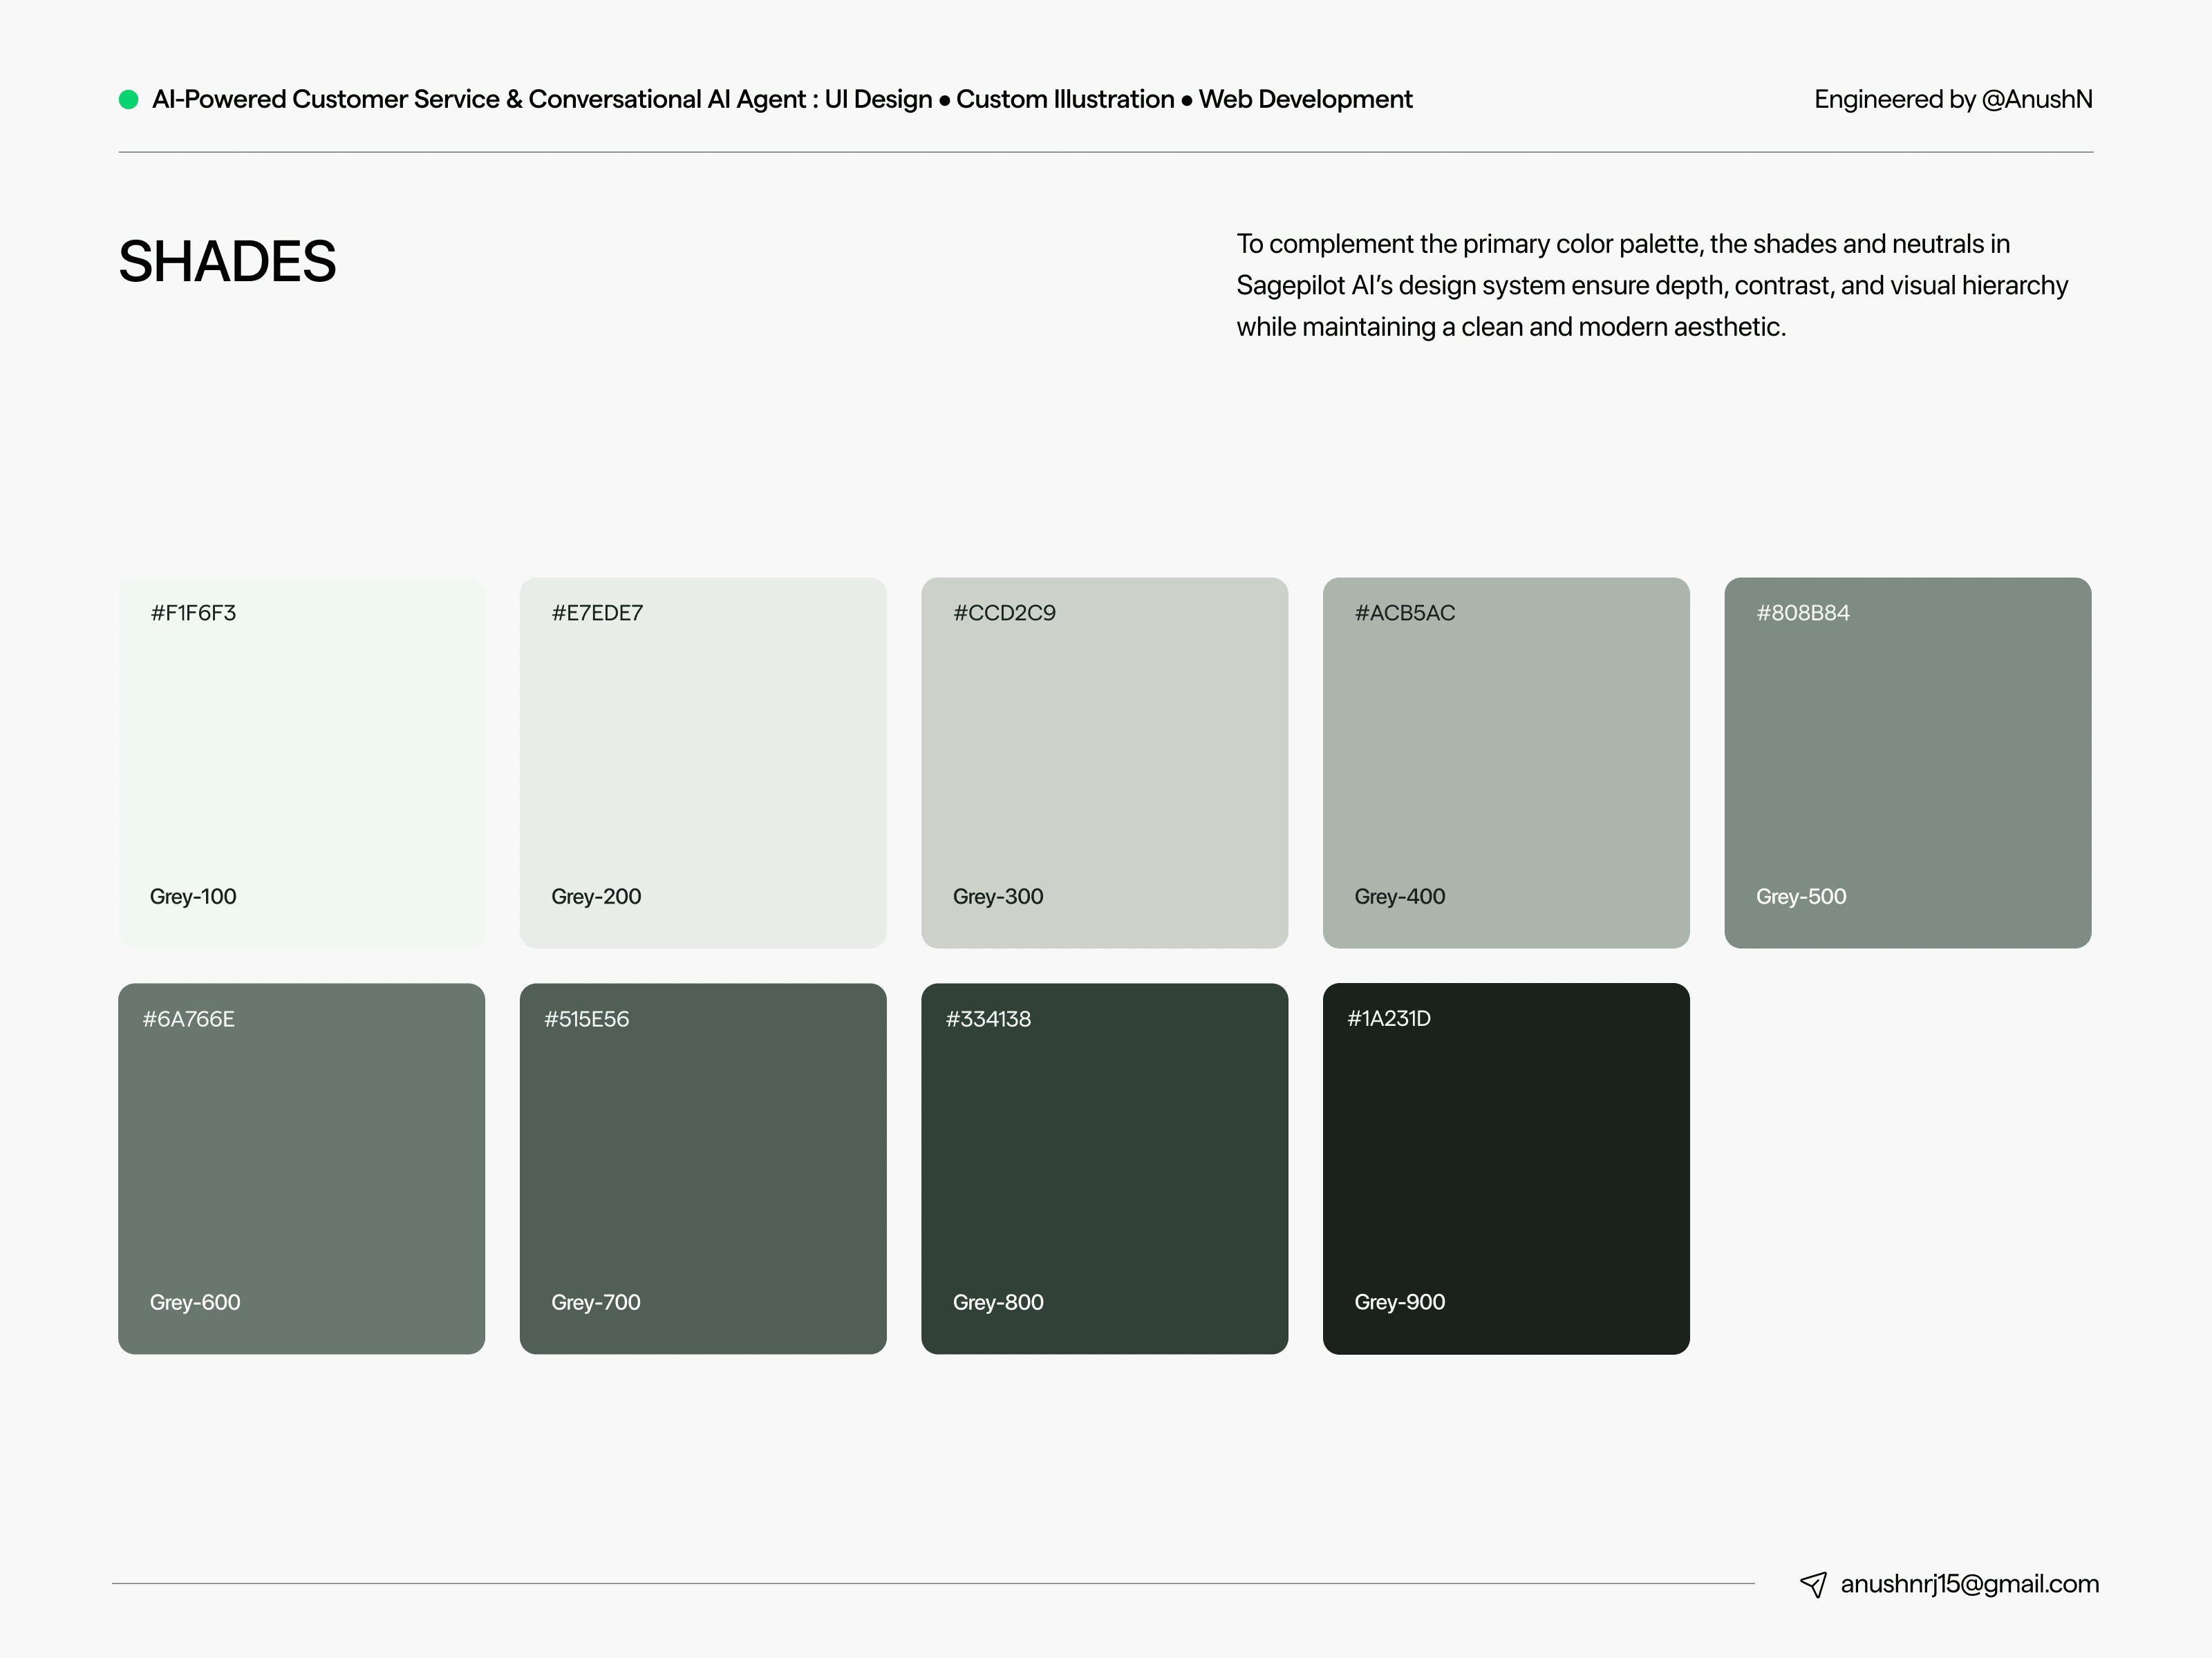Click the Grey-600 name label
Viewport: 2212px width, 1658px height.
click(x=195, y=1302)
